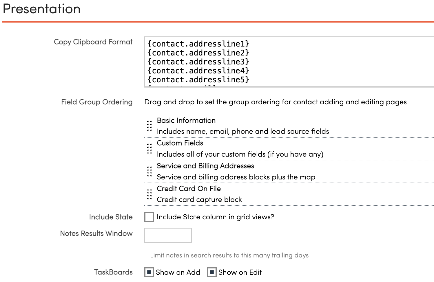This screenshot has width=434, height=282.
Task: Click the Copy Clipboard Format field label
Action: pos(93,42)
